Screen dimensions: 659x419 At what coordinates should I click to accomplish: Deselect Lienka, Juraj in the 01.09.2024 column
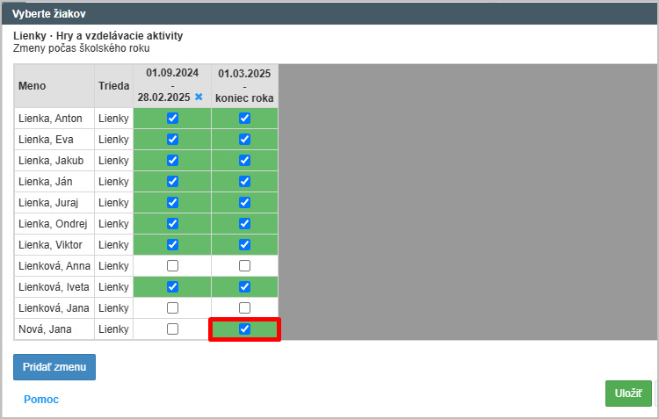click(172, 203)
